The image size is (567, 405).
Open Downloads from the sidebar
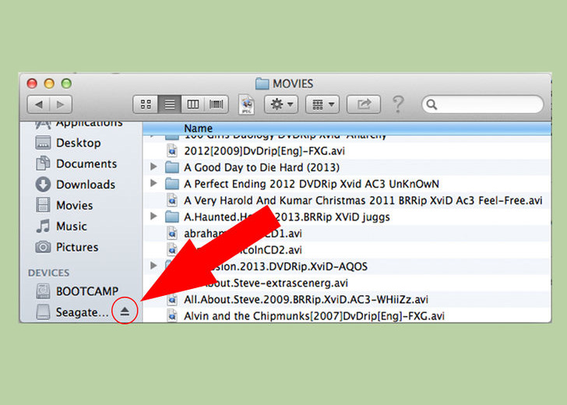coord(85,185)
